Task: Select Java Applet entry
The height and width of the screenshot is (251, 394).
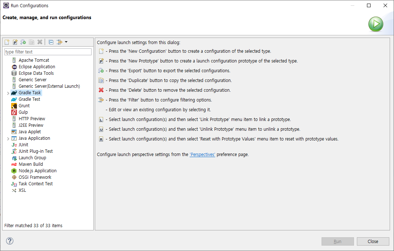Action: pyautogui.click(x=30, y=132)
